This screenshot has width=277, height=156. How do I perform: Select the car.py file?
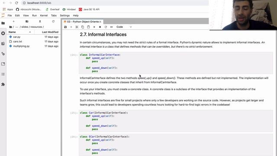coord(34,37)
